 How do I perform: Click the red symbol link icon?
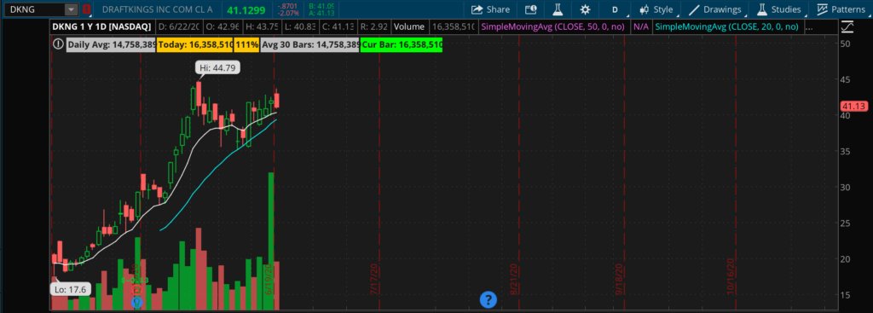coord(86,9)
